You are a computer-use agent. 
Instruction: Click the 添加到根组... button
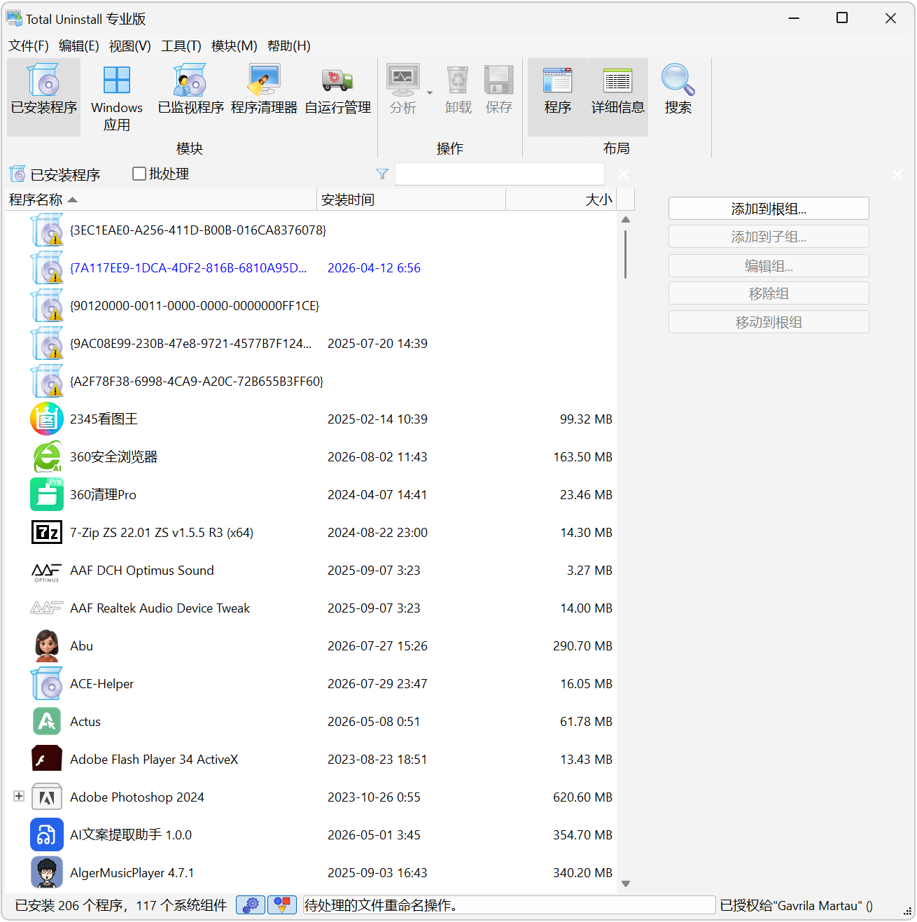[769, 209]
